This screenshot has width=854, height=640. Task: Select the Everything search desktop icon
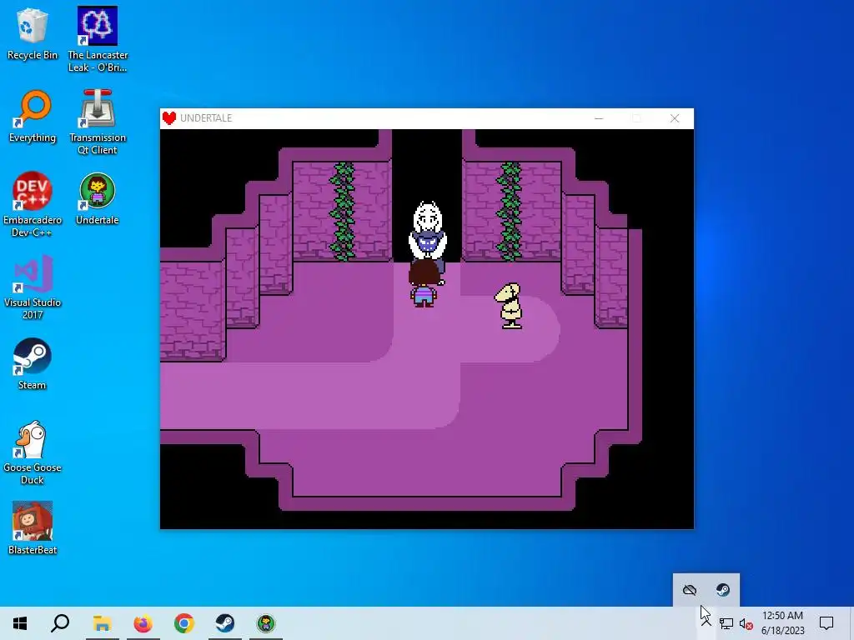(x=33, y=117)
